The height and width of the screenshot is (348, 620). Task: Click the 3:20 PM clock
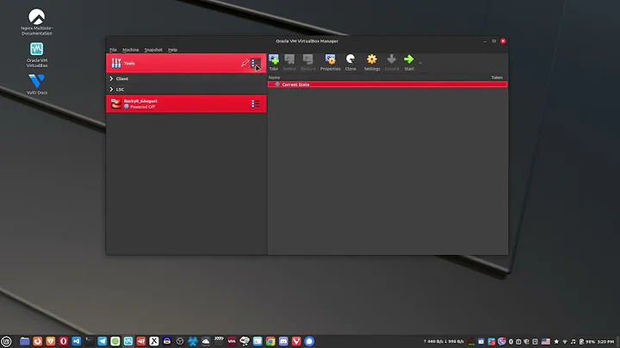pos(605,341)
